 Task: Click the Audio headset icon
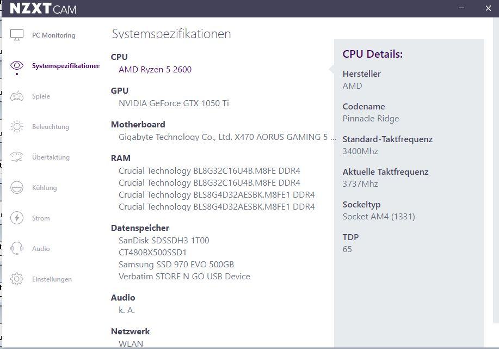point(17,248)
